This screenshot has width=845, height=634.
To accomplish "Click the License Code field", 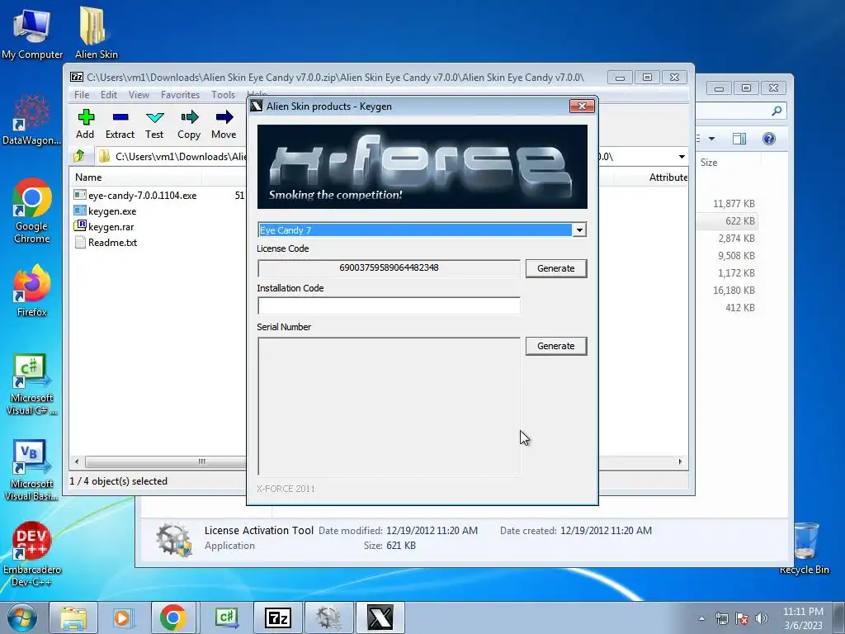I will (389, 268).
